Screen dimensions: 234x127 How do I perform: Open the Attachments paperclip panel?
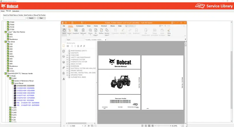pyautogui.click(x=63, y=68)
